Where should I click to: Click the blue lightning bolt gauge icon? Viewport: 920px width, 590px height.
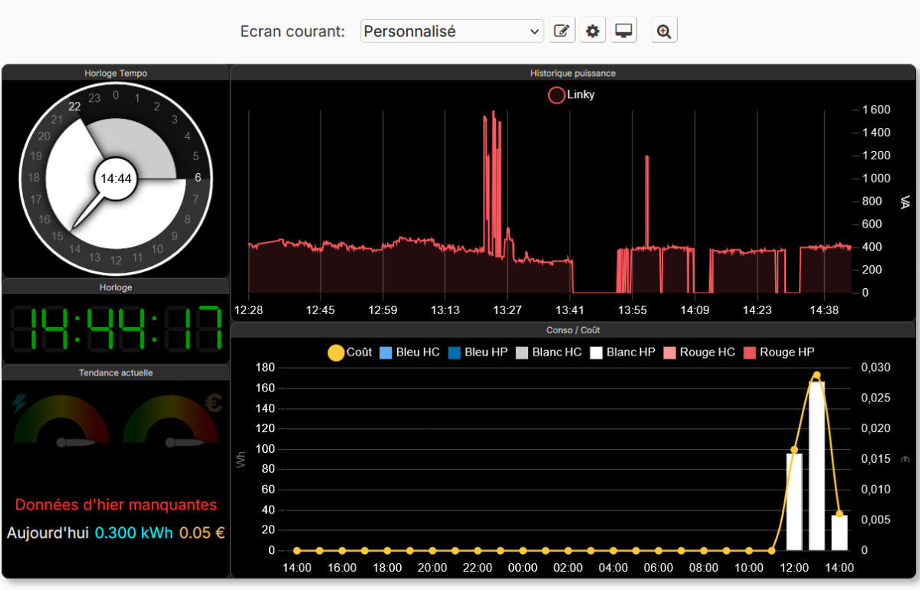[19, 404]
